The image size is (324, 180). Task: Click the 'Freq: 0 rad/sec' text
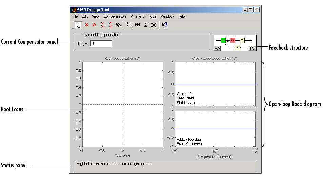coord(189,144)
